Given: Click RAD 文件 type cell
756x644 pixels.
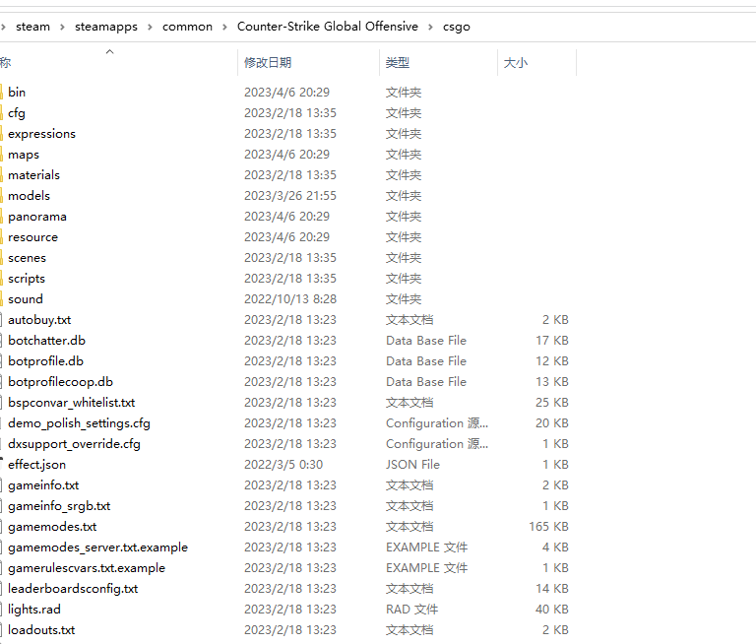Looking at the screenshot, I should tap(411, 610).
